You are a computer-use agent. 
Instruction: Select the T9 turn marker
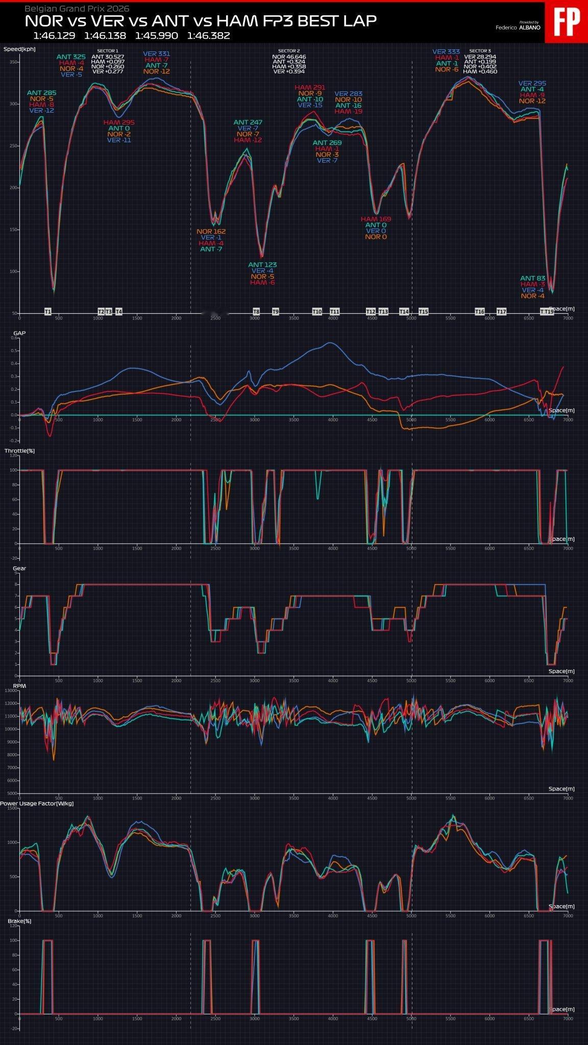[x=276, y=311]
